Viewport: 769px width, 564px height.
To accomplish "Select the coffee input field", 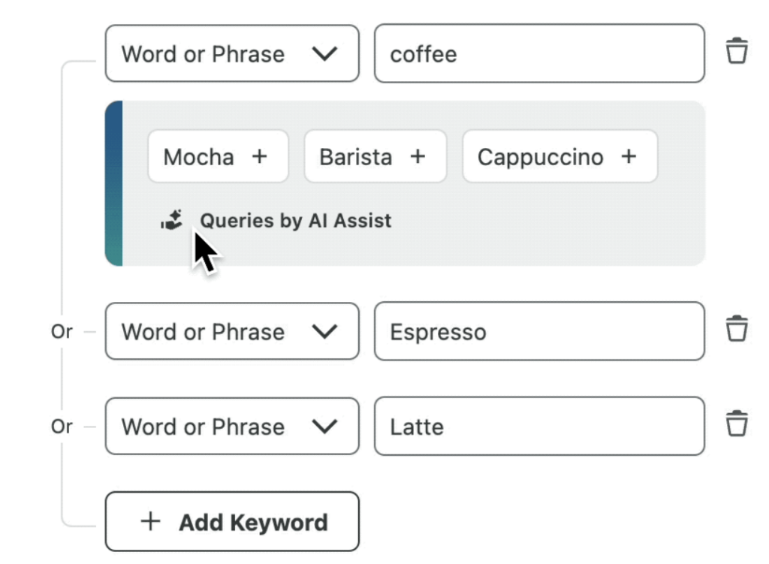I will (x=538, y=53).
